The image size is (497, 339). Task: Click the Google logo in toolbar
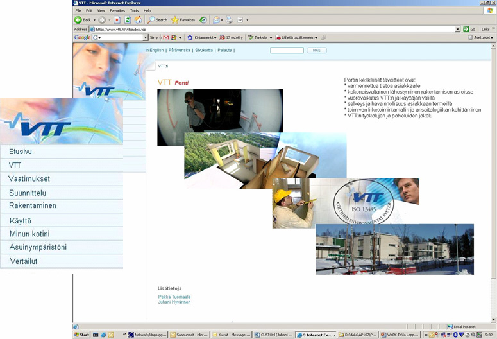click(82, 37)
